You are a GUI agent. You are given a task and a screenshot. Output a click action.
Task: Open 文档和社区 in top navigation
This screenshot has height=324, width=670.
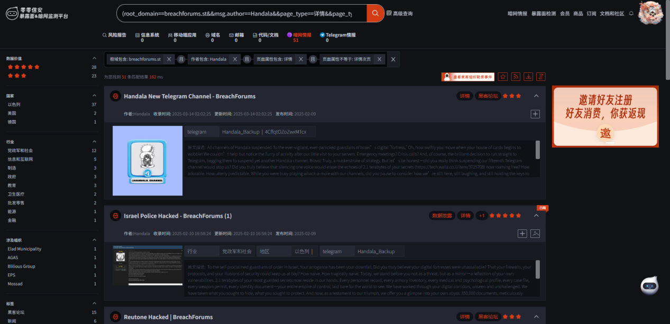[x=612, y=14]
